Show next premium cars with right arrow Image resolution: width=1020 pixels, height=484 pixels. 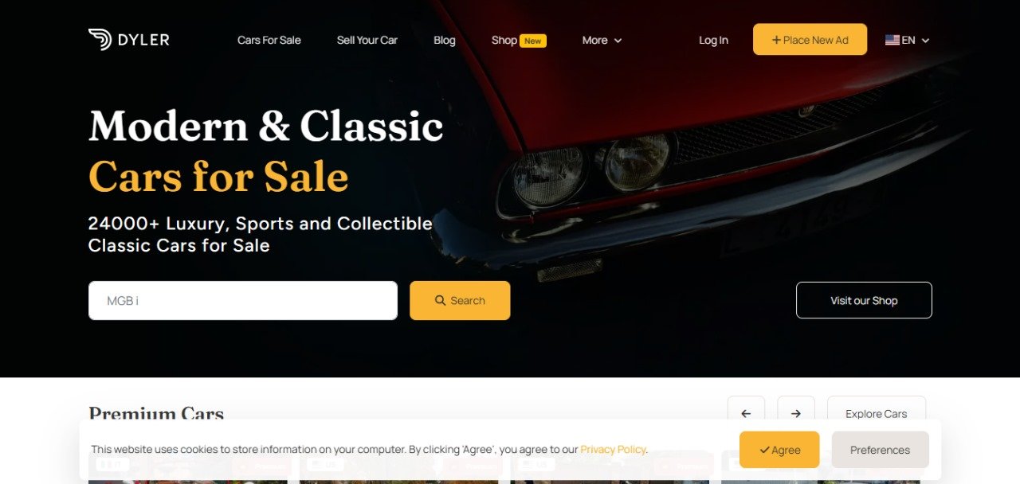pos(796,413)
